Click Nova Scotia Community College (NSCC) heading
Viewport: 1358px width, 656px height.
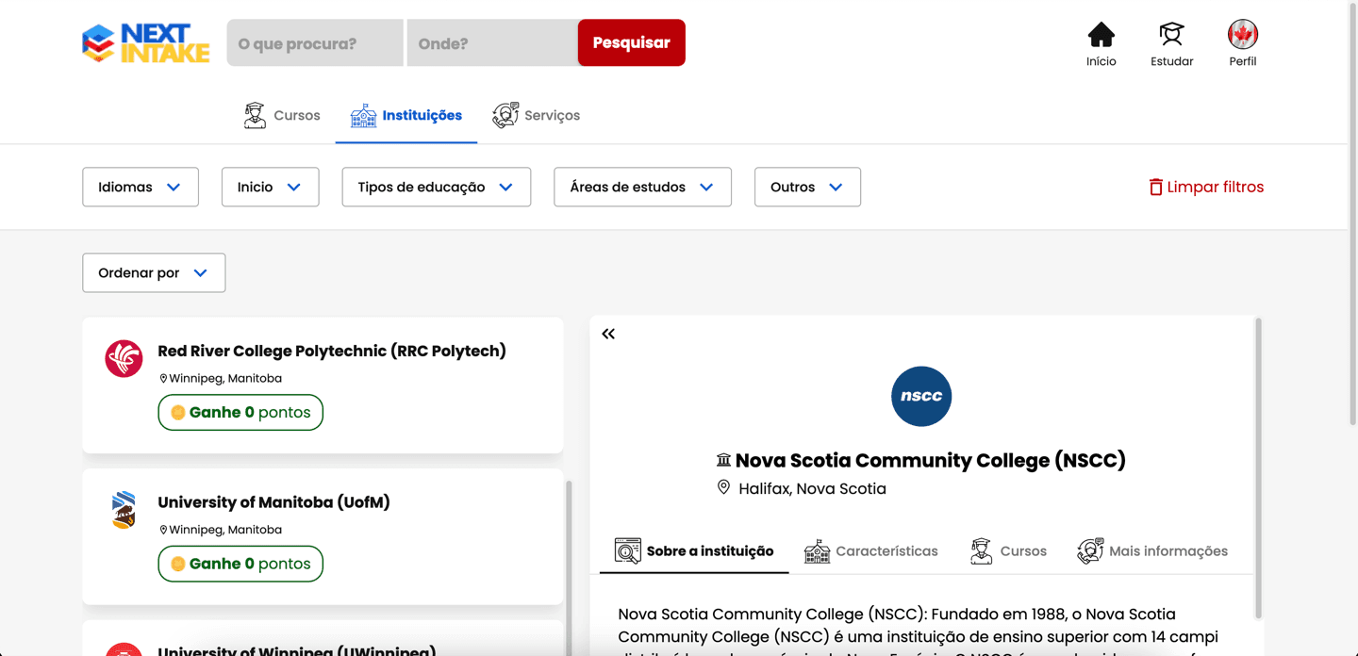coord(931,460)
